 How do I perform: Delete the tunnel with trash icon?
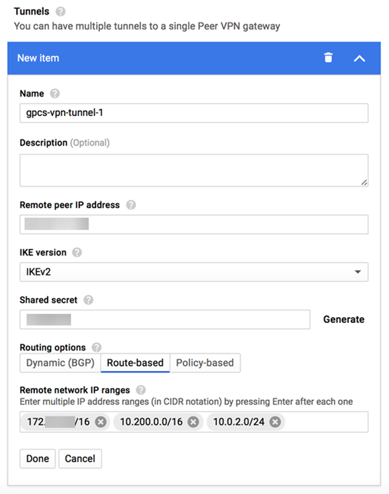click(x=328, y=58)
